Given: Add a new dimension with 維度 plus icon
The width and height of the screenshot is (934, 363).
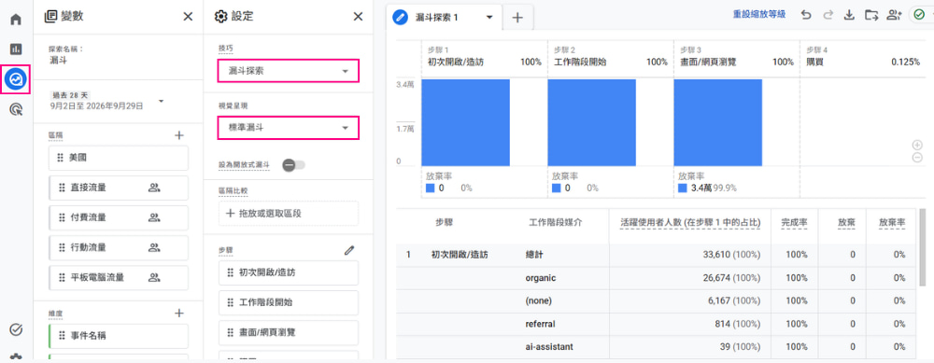Looking at the screenshot, I should pos(178,313).
